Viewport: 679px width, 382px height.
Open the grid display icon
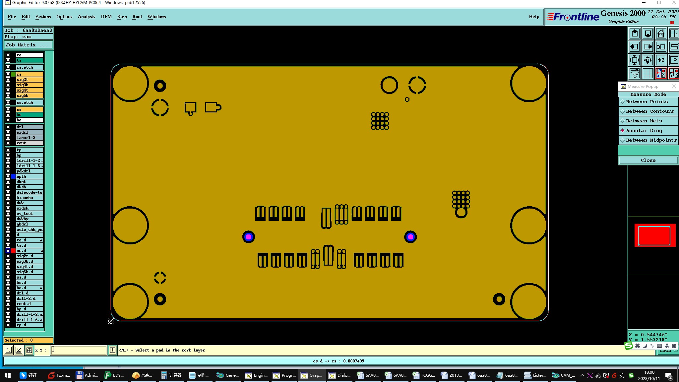click(x=648, y=73)
